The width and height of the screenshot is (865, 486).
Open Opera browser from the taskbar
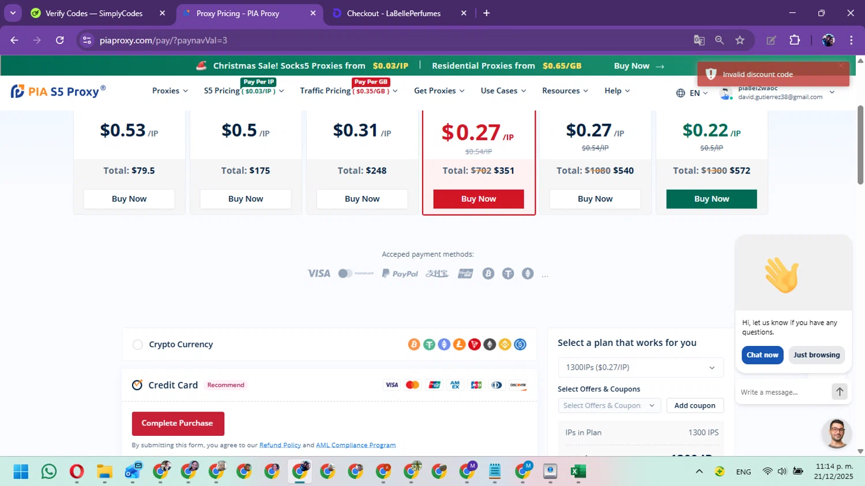(77, 472)
